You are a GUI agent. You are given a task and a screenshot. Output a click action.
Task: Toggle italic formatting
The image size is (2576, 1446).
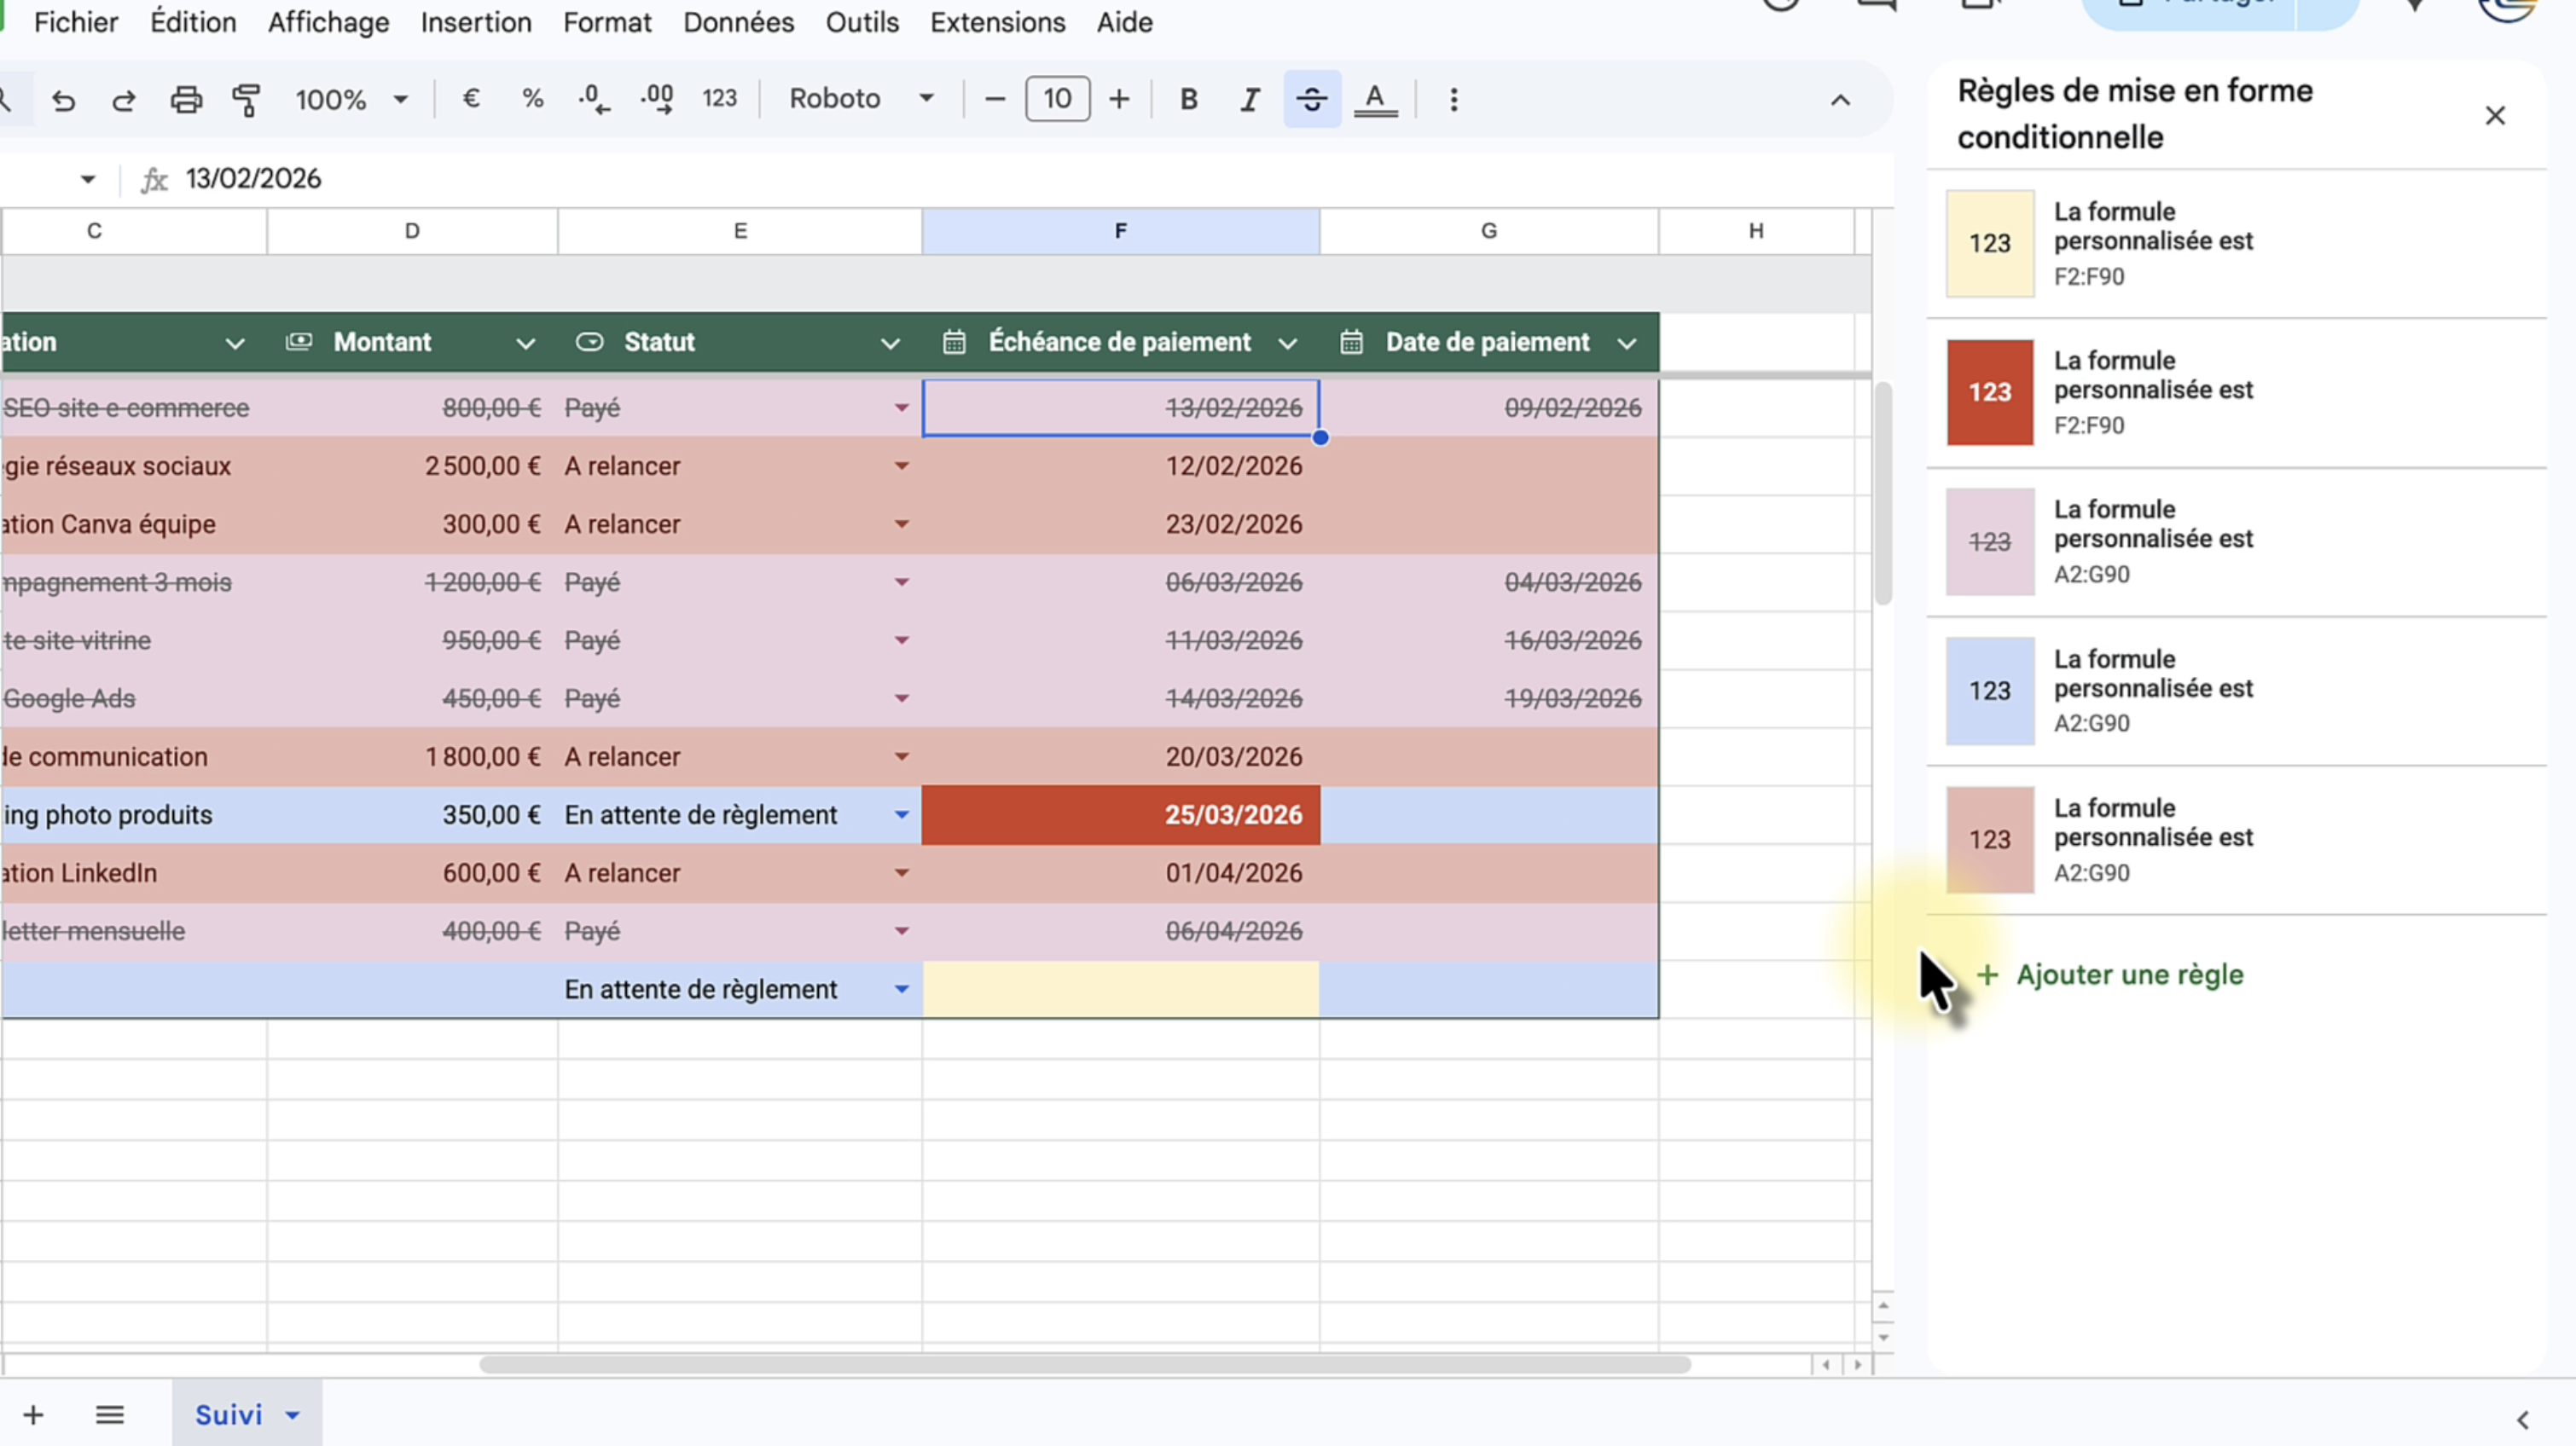(1250, 100)
